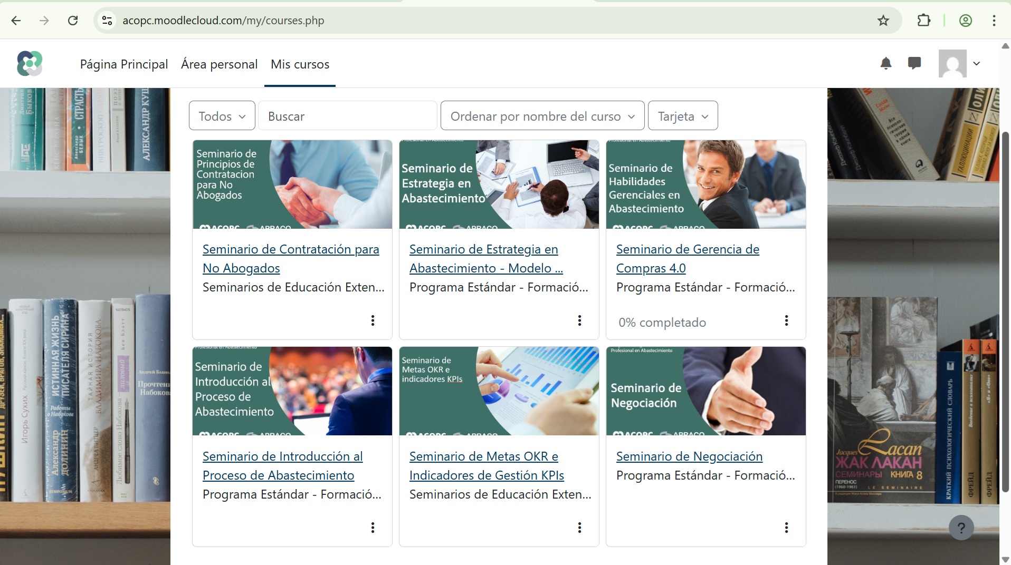Open the browser extensions puzzle icon
1011x565 pixels.
[924, 21]
